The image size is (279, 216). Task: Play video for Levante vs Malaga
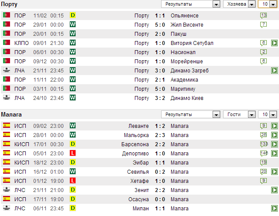274,126
